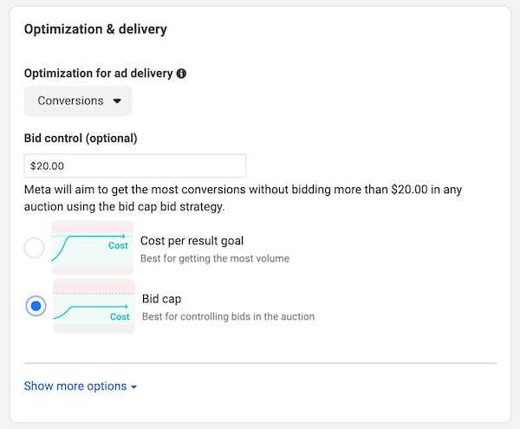Click the info icon beside Optimization for ad delivery
The height and width of the screenshot is (429, 520).
point(181,75)
